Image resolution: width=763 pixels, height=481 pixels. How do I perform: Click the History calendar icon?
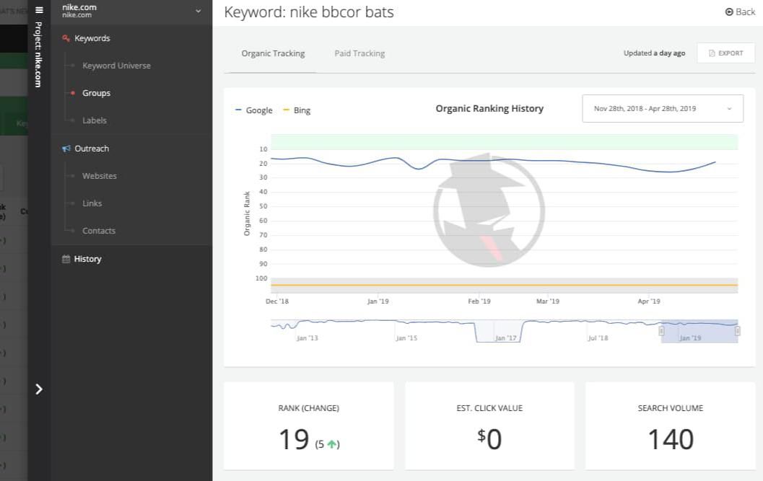(66, 259)
